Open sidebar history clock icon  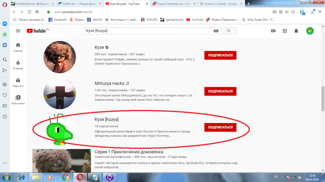coord(5,117)
